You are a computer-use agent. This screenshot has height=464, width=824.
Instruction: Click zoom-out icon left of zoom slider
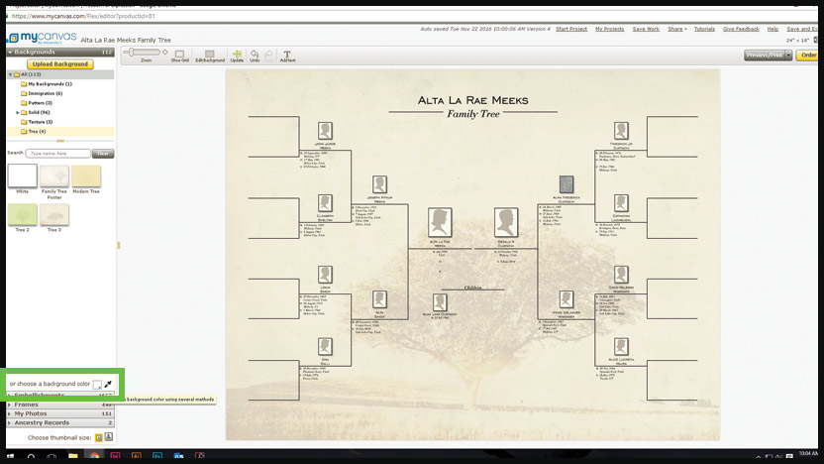click(126, 53)
